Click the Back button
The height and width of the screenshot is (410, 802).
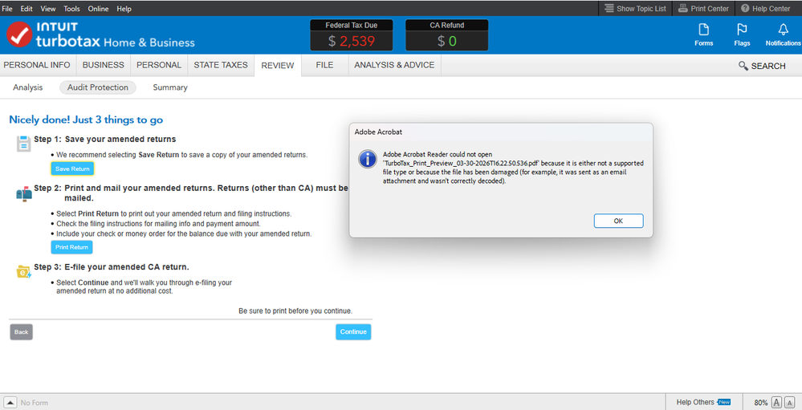point(22,332)
